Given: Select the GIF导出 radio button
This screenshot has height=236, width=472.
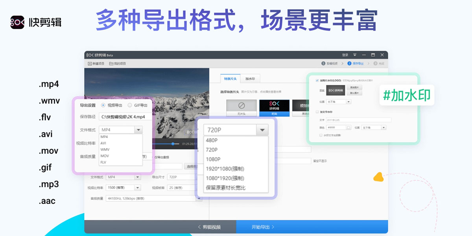Looking at the screenshot, I should 130,105.
